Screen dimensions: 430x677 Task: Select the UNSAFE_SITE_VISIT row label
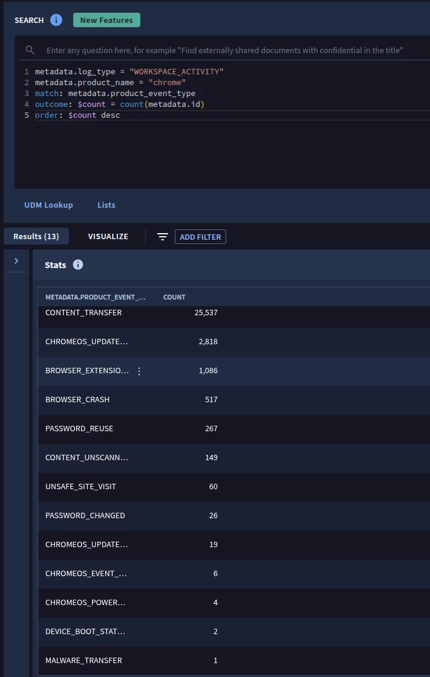point(81,487)
